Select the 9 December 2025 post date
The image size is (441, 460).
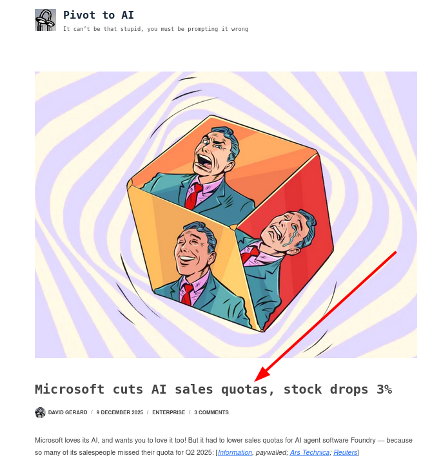point(120,412)
